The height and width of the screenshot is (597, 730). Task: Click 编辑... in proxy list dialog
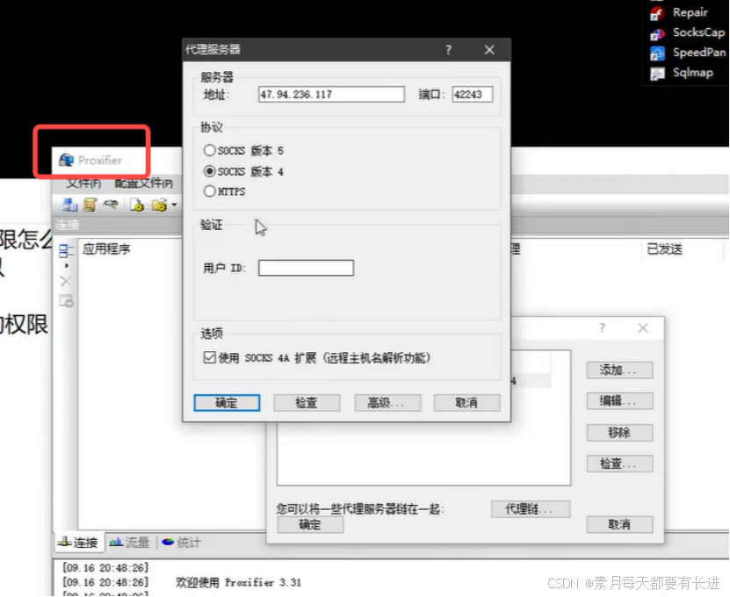619,400
